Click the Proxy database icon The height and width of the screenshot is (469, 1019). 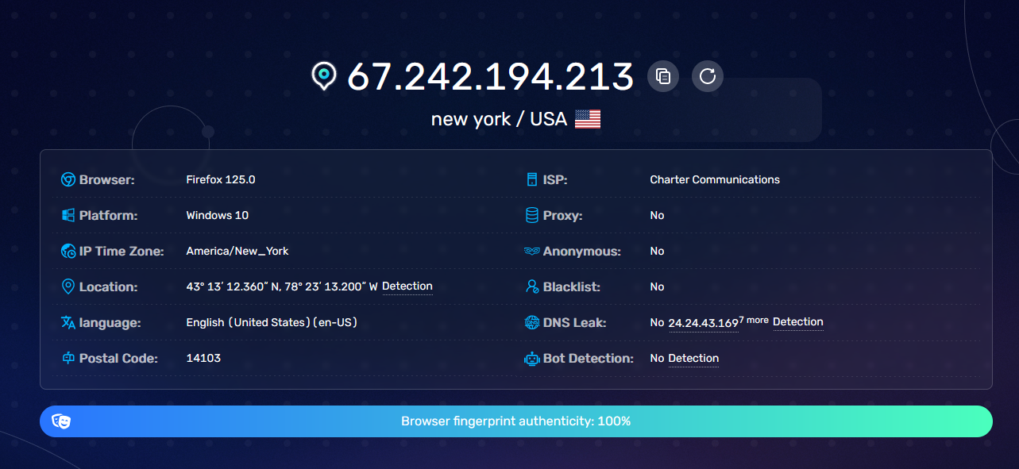532,216
